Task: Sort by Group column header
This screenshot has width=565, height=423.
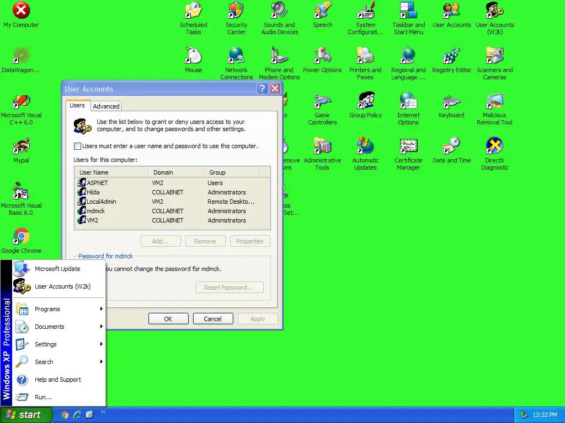Action: pos(232,172)
